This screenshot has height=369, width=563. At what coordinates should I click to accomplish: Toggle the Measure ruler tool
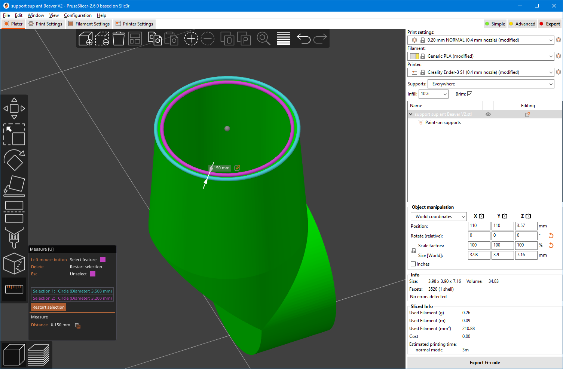(14, 289)
